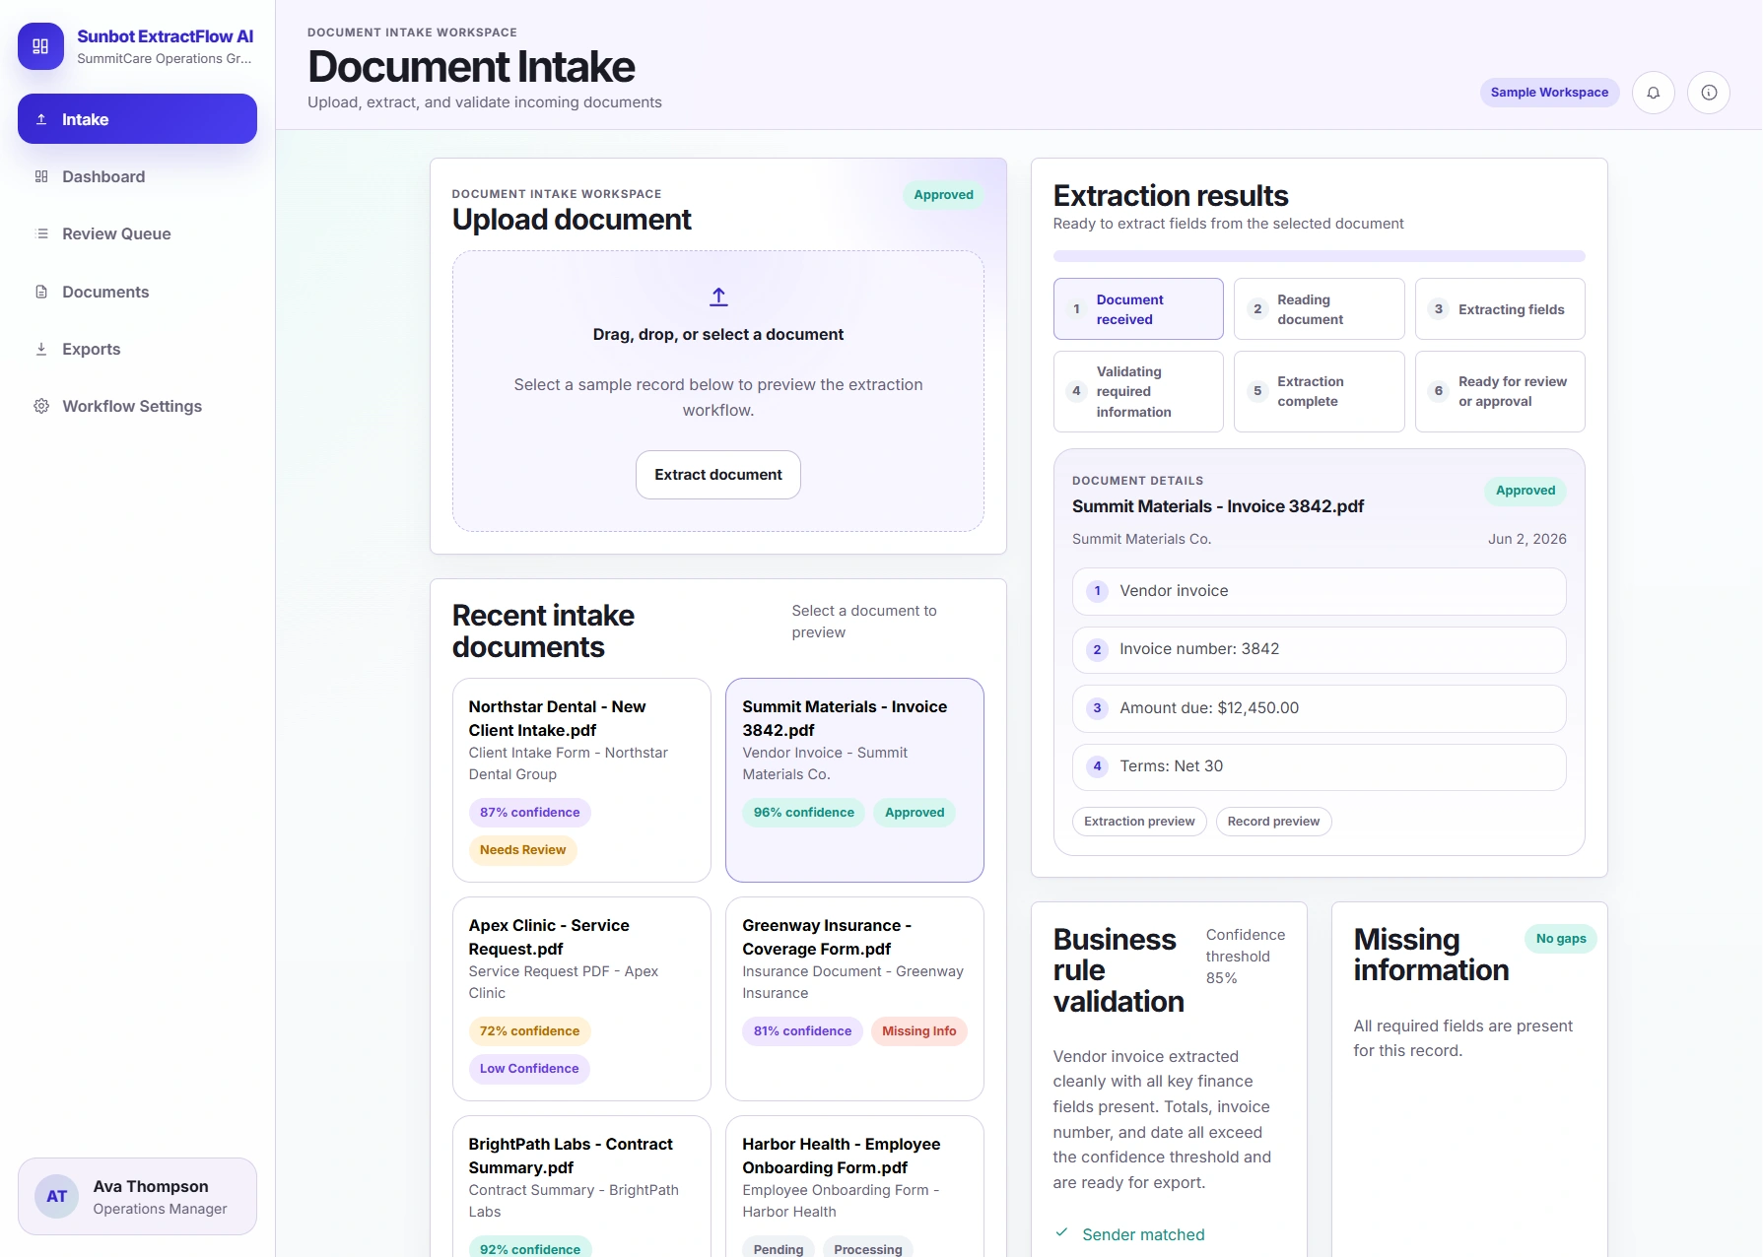
Task: Open the Exports page
Action: pos(137,349)
